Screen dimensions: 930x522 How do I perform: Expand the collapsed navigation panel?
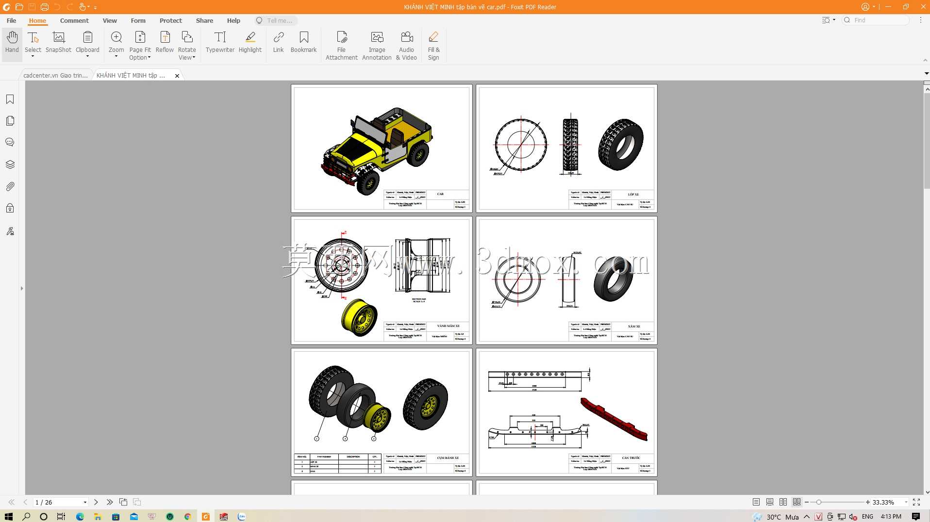(22, 289)
